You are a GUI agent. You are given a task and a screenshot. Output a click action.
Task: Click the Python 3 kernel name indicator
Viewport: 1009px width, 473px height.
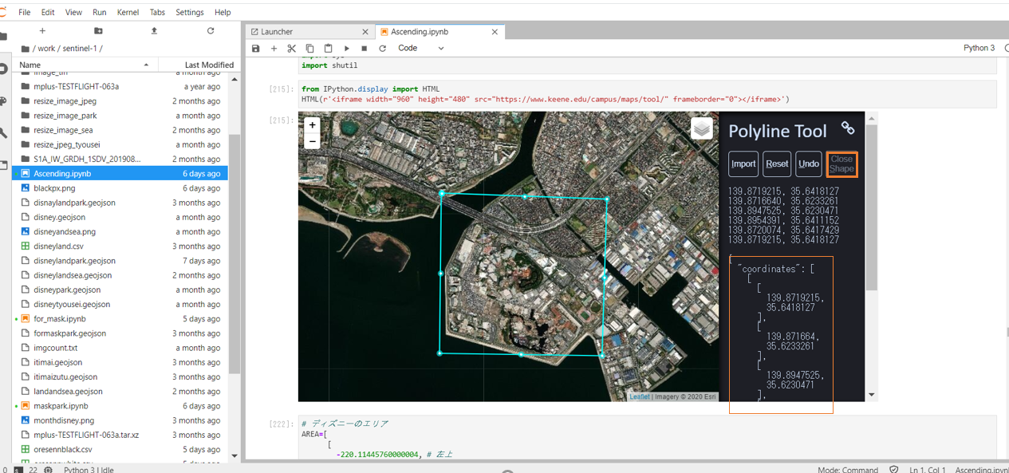click(x=979, y=48)
